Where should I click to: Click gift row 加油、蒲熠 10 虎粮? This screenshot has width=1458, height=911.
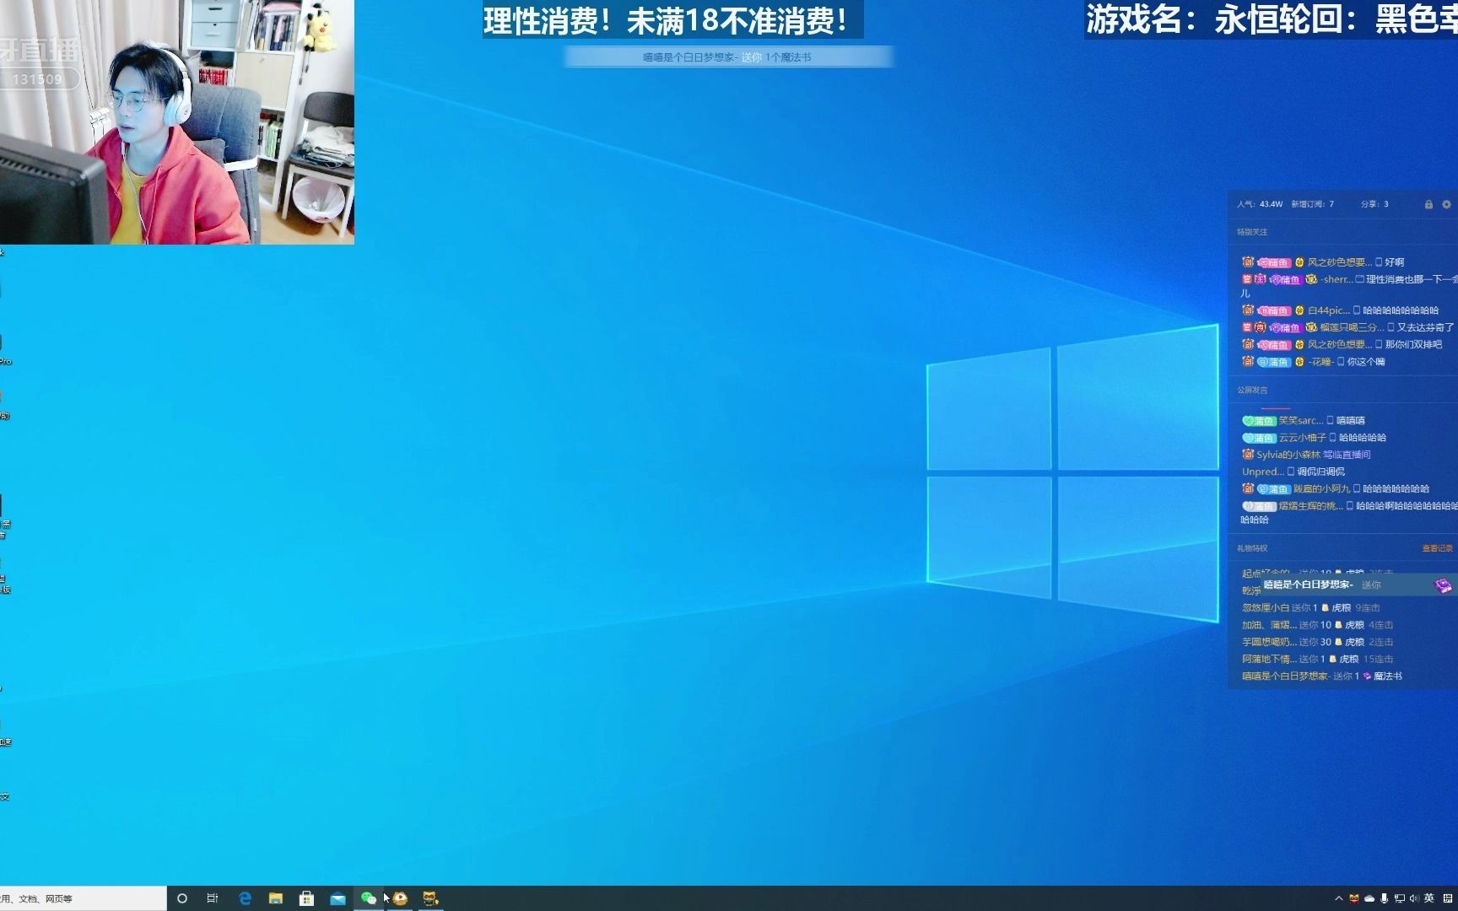click(x=1317, y=625)
